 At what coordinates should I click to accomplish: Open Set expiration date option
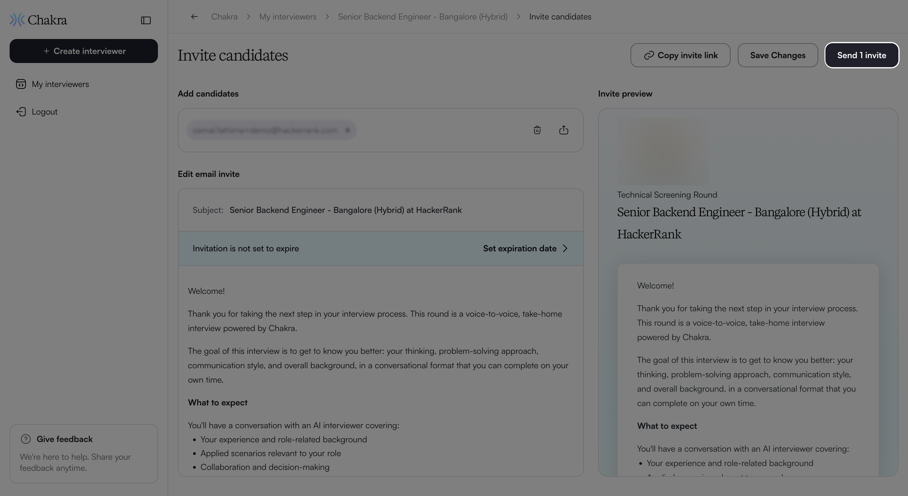(x=525, y=249)
